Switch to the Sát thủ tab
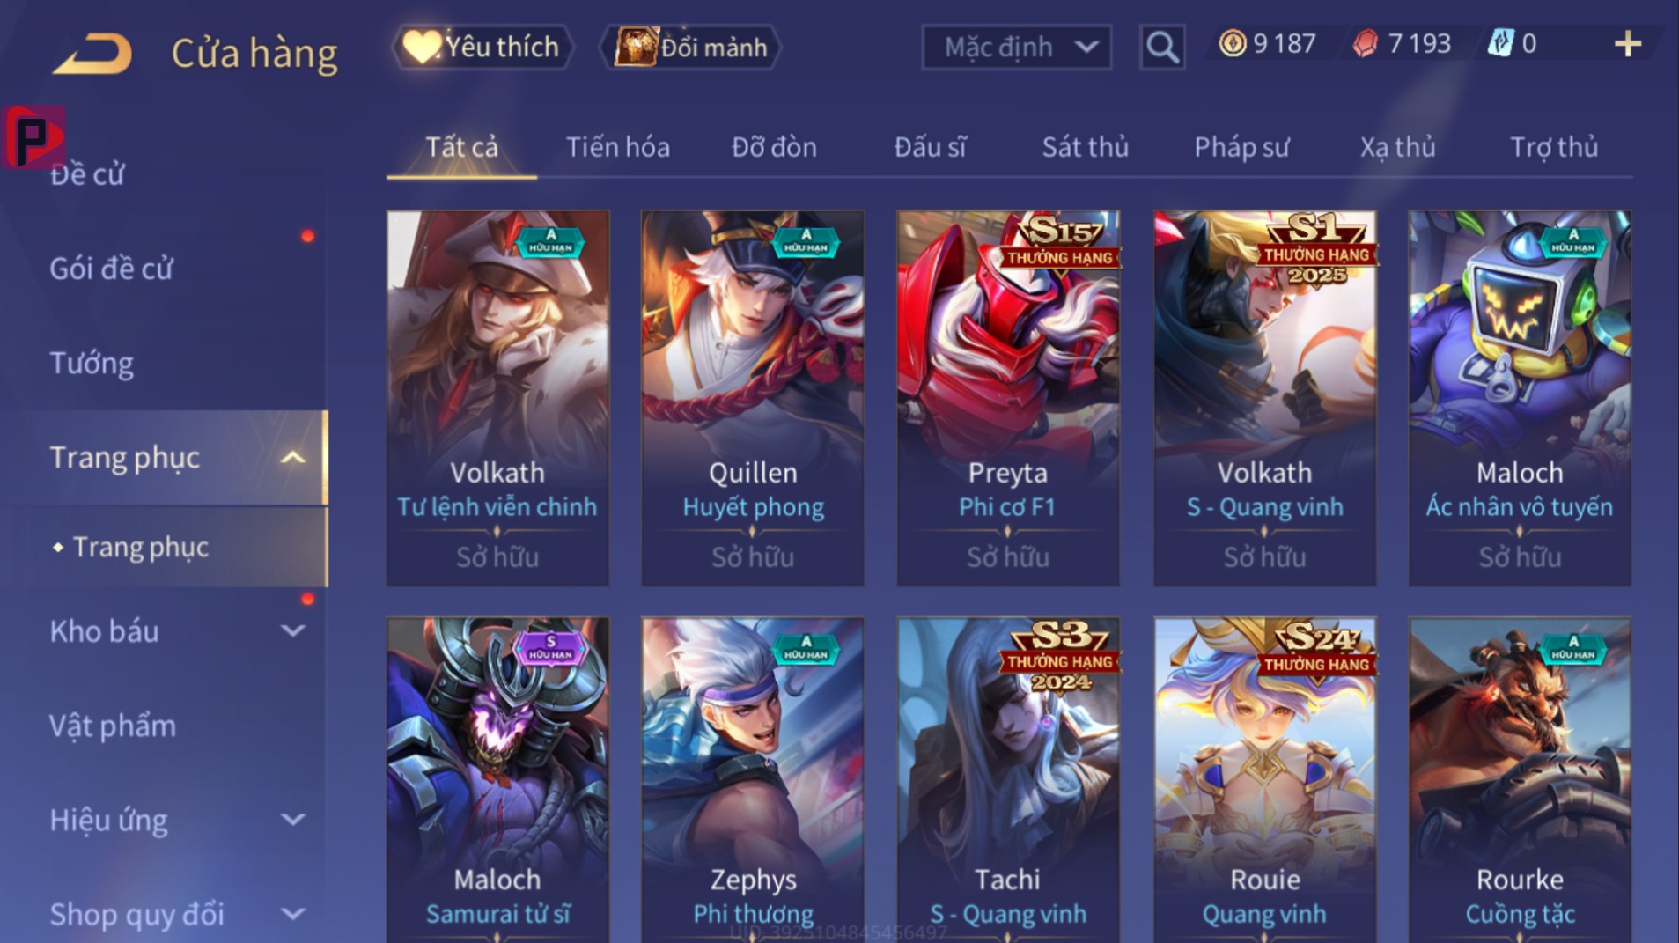Image resolution: width=1679 pixels, height=943 pixels. (1086, 147)
